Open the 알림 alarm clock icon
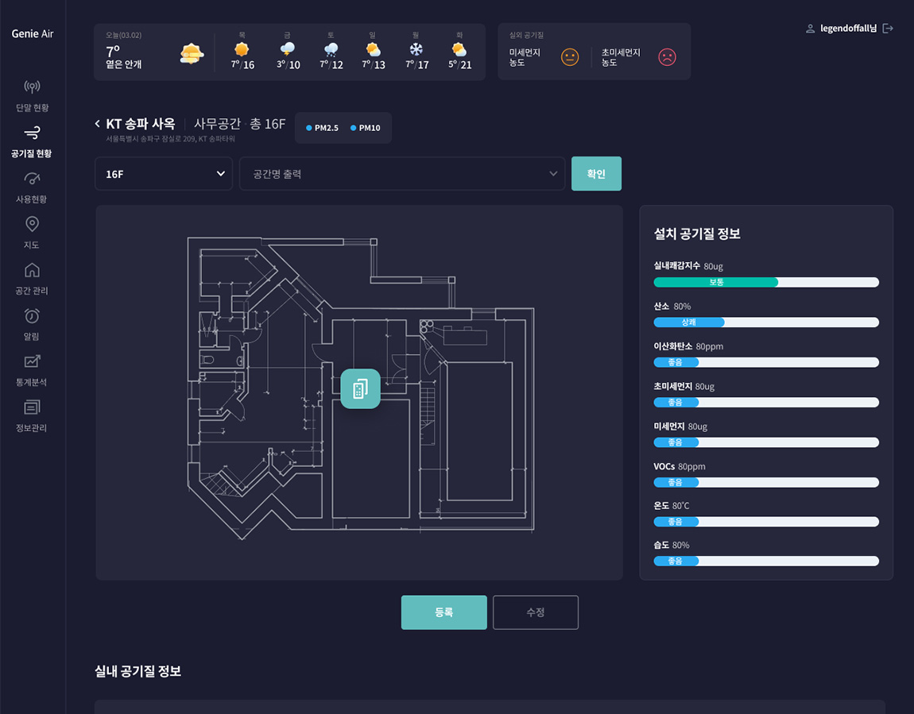914x714 pixels. click(32, 316)
